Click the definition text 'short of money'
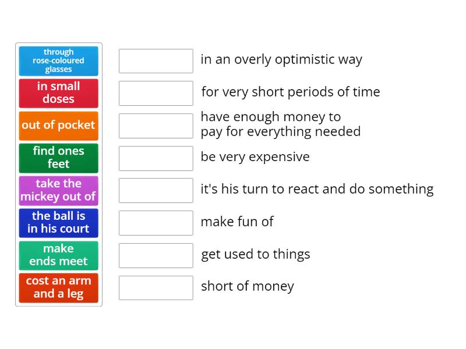The height and width of the screenshot is (349, 466). [247, 286]
